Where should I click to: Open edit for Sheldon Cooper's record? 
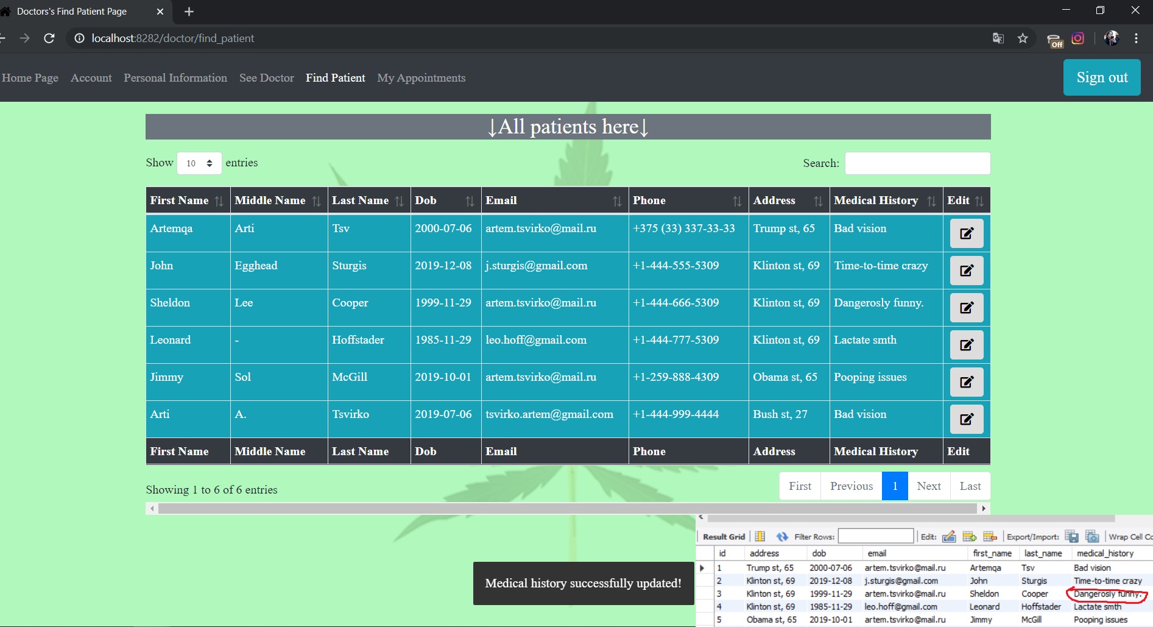(966, 308)
